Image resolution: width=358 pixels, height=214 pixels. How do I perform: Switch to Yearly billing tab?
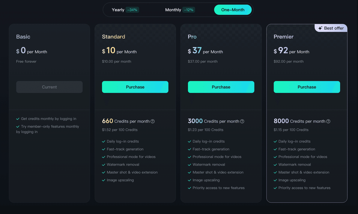tap(118, 10)
